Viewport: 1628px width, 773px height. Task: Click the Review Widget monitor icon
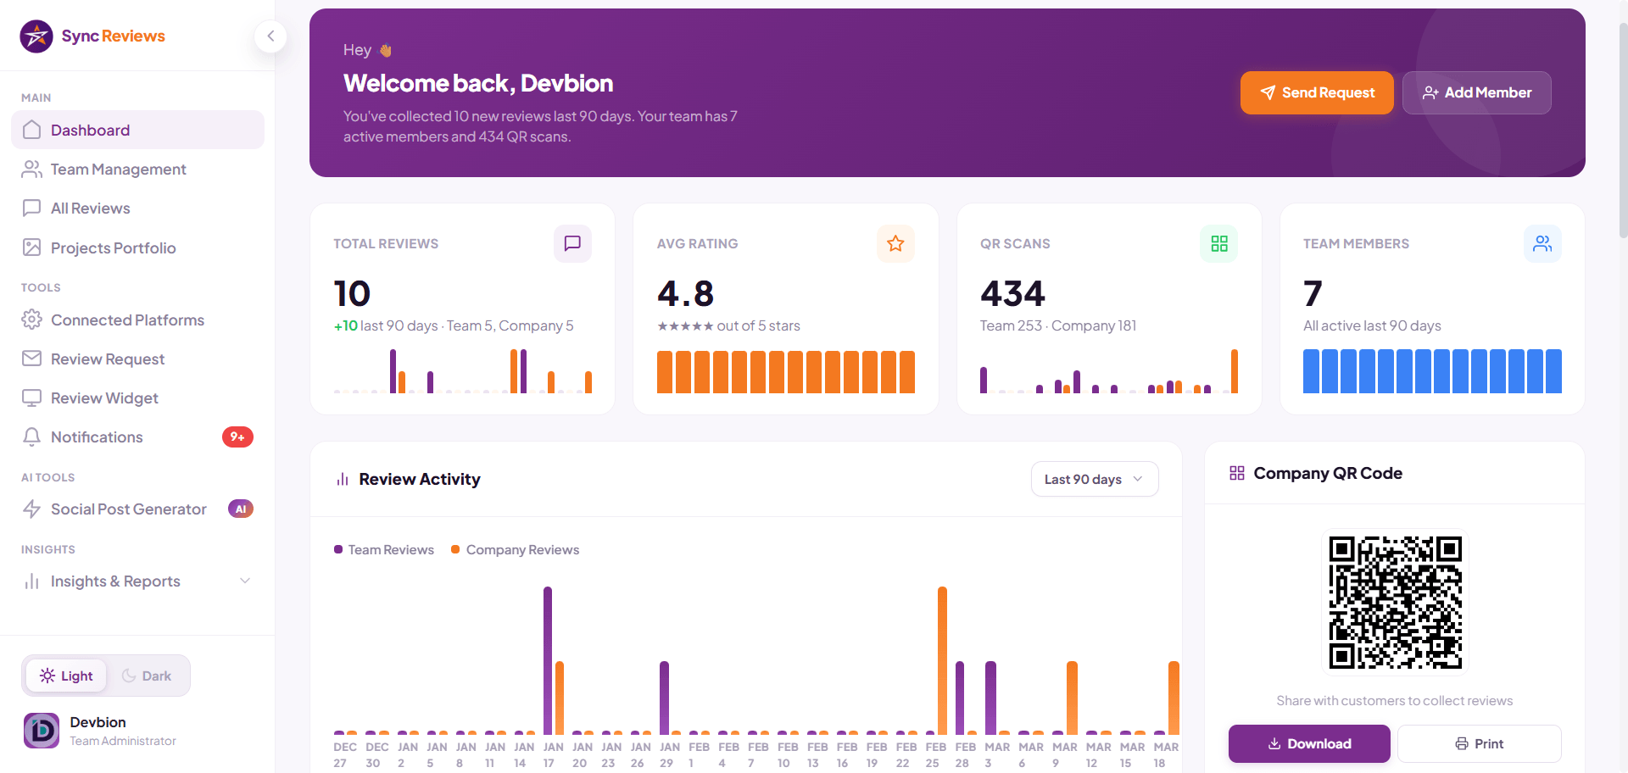(x=32, y=398)
